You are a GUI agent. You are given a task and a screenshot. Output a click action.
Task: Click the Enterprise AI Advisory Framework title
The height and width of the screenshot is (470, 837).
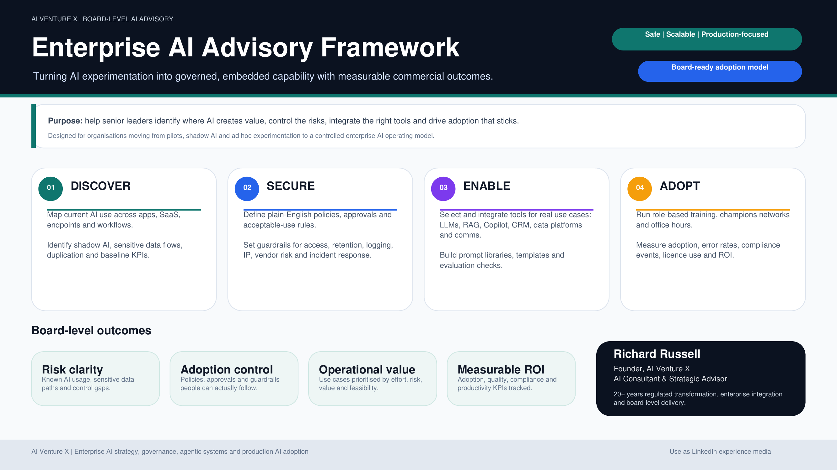(x=246, y=48)
